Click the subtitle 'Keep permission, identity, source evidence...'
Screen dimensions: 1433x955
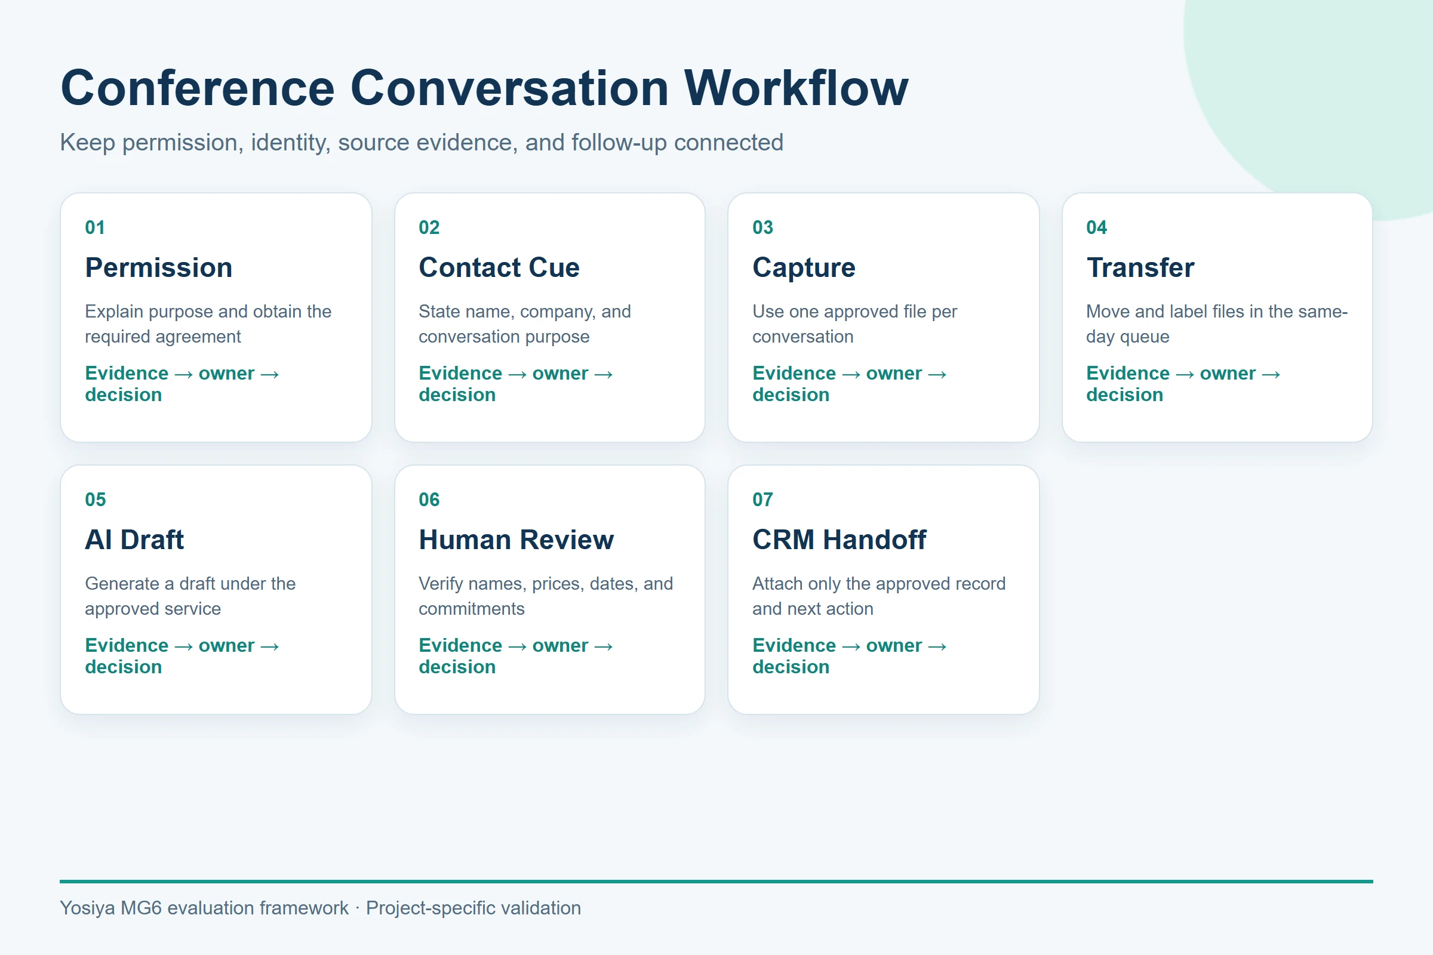tap(422, 143)
